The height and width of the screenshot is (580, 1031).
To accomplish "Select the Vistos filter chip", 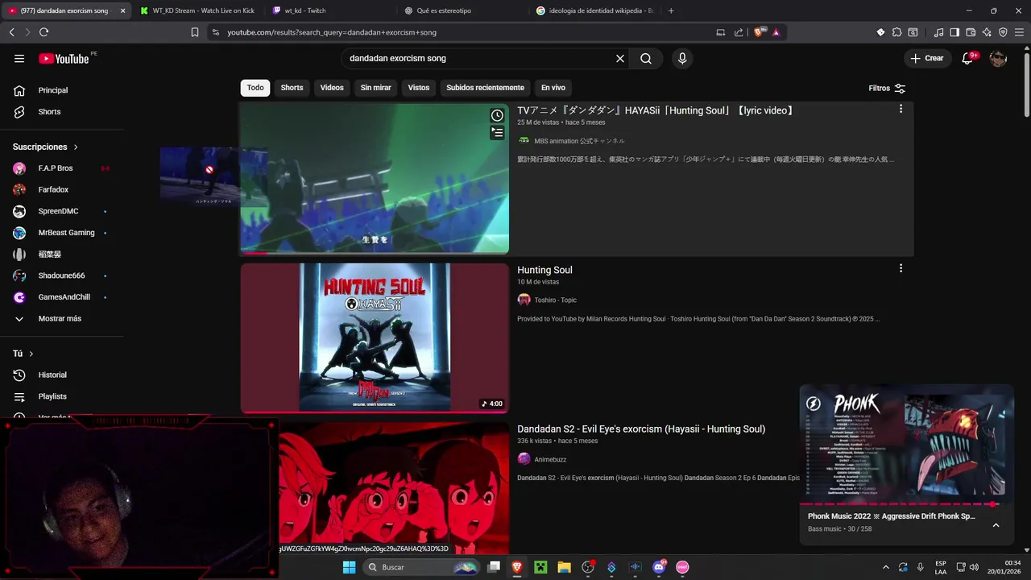I will (419, 88).
